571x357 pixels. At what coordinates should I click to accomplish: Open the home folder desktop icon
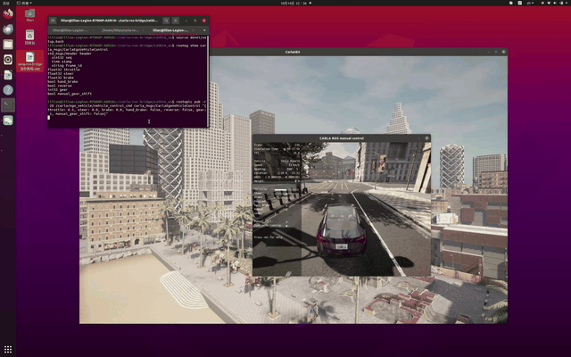(29, 15)
